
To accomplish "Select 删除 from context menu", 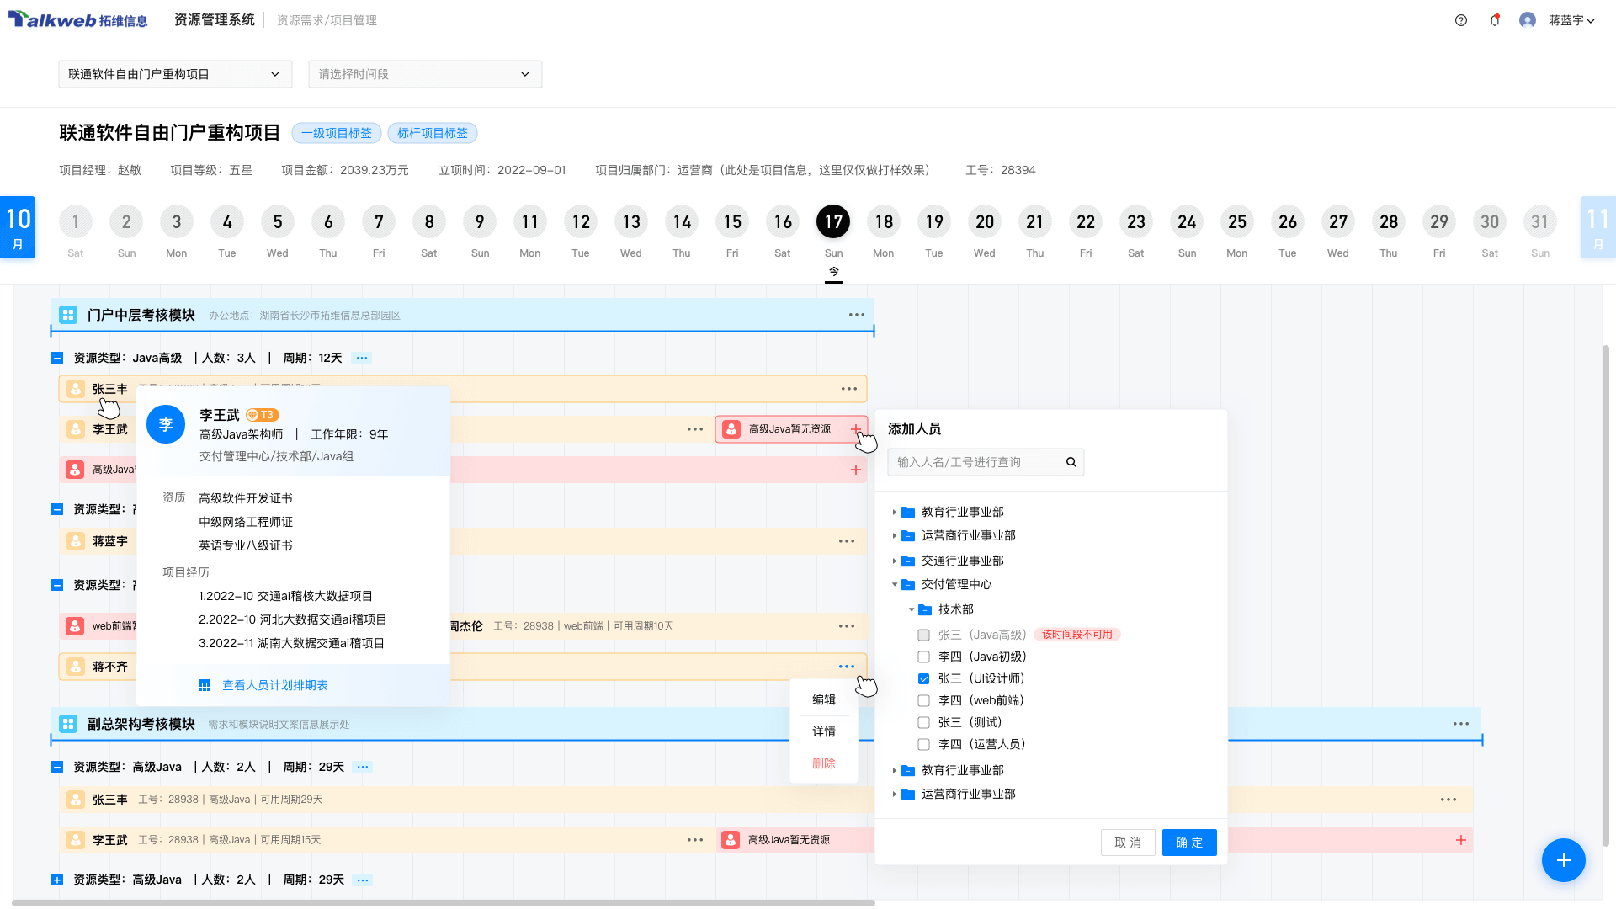I will (823, 763).
